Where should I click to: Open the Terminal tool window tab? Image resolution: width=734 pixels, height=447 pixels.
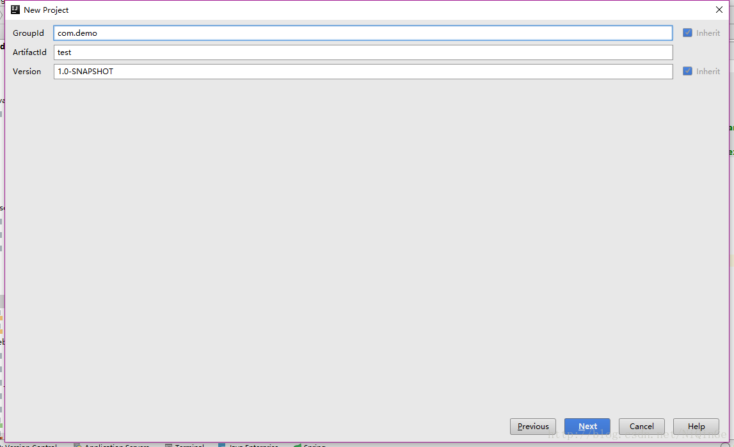click(x=185, y=444)
